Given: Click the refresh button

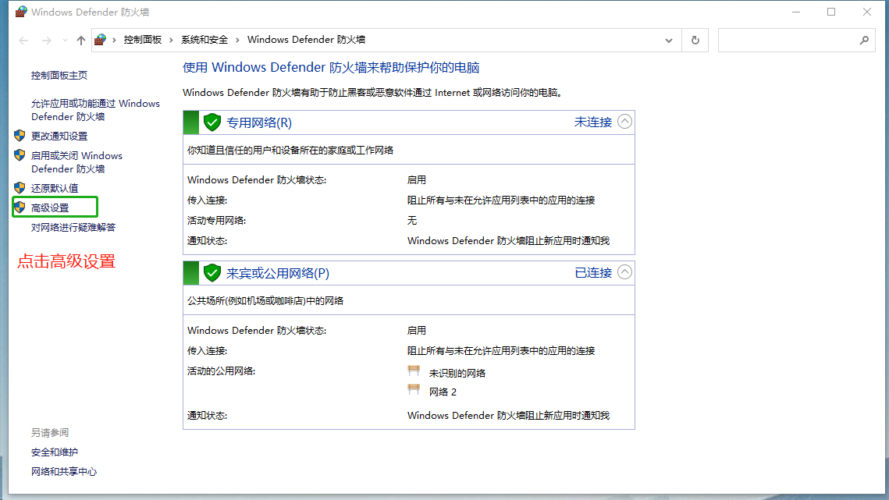Looking at the screenshot, I should pos(695,41).
